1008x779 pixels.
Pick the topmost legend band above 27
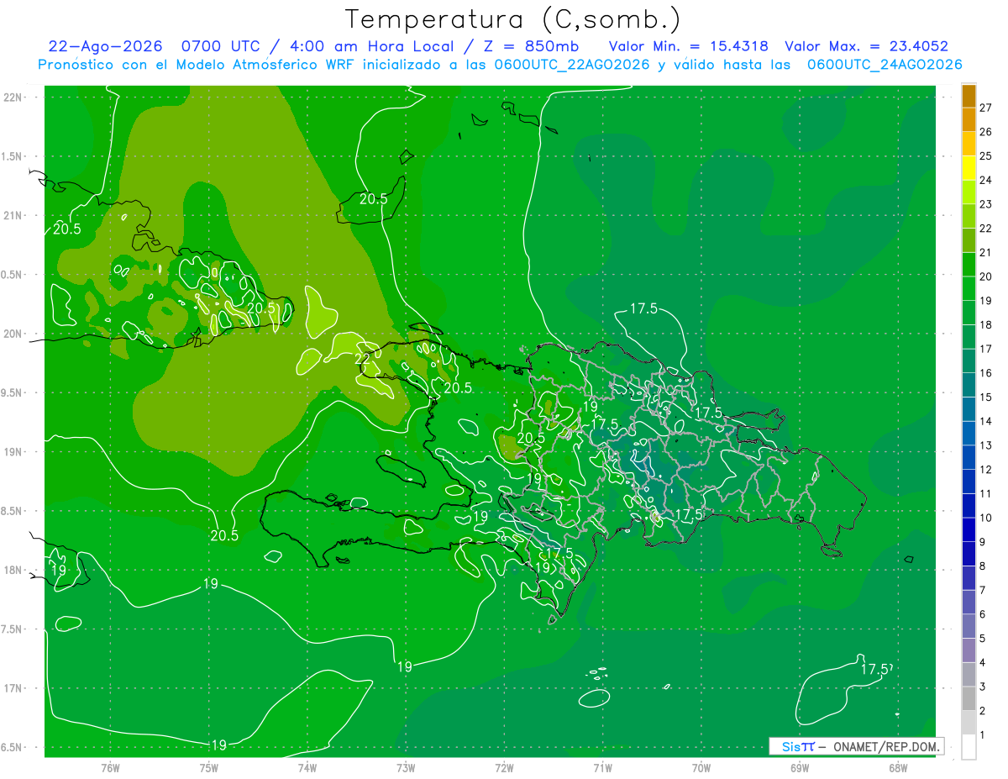pos(969,95)
